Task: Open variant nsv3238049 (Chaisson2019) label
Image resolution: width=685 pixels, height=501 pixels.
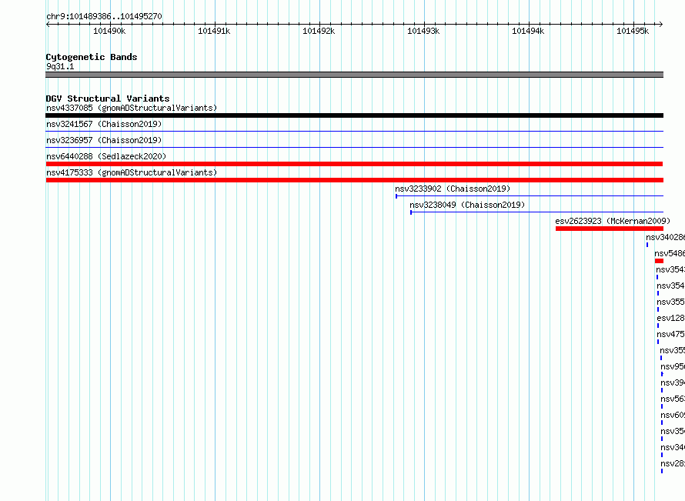Action: (x=467, y=205)
